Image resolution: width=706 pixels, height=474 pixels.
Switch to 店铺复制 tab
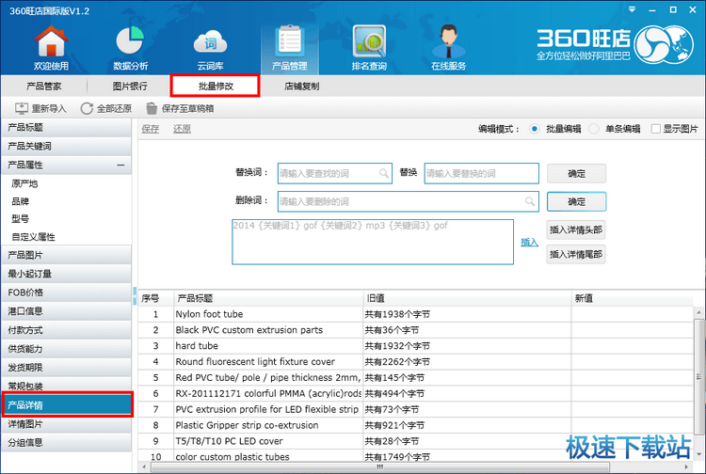click(301, 86)
